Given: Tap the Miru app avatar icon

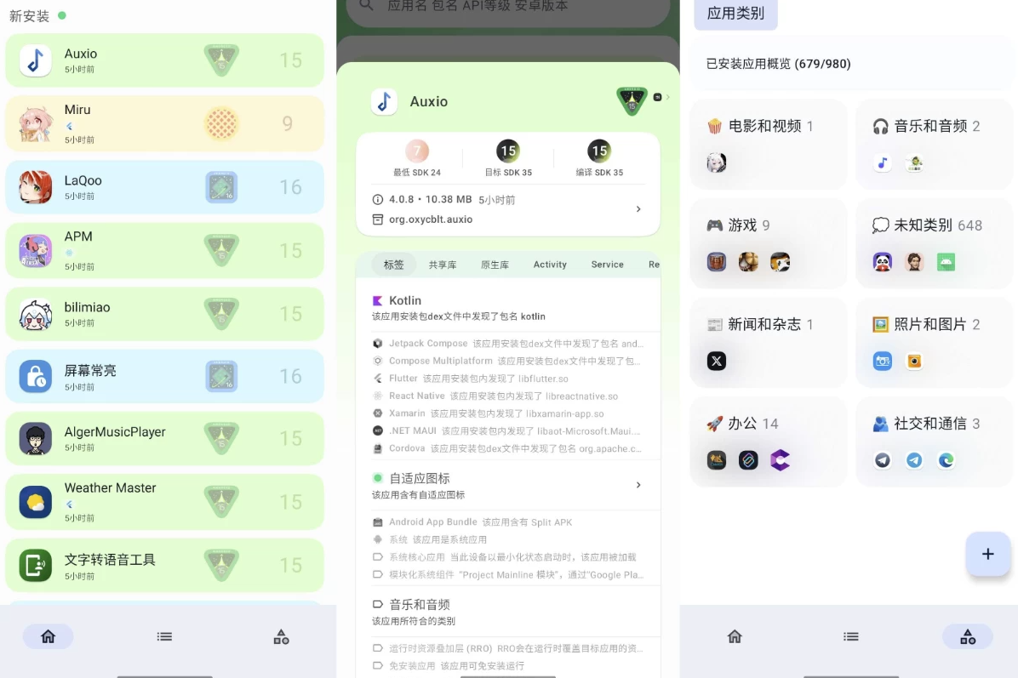Looking at the screenshot, I should pos(35,123).
